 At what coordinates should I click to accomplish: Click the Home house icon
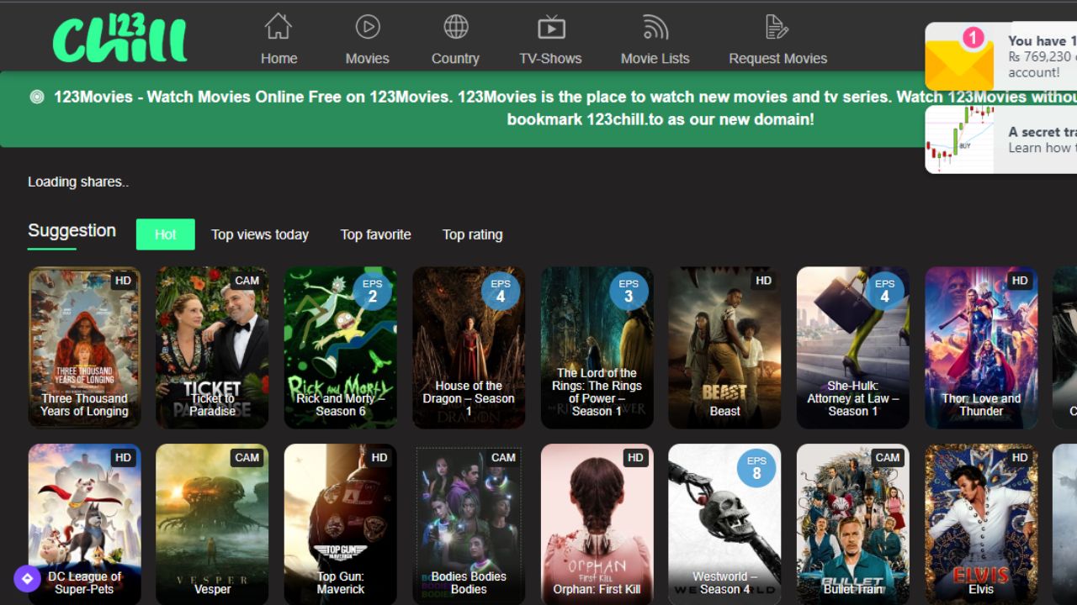(x=279, y=27)
